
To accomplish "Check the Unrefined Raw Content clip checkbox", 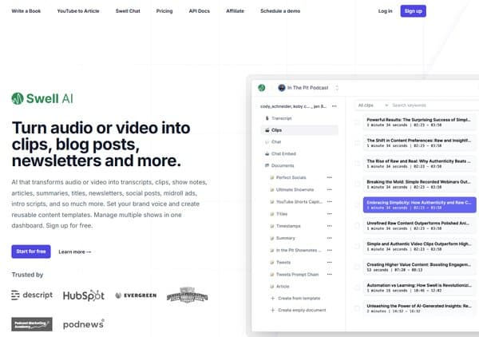I will tap(357, 226).
